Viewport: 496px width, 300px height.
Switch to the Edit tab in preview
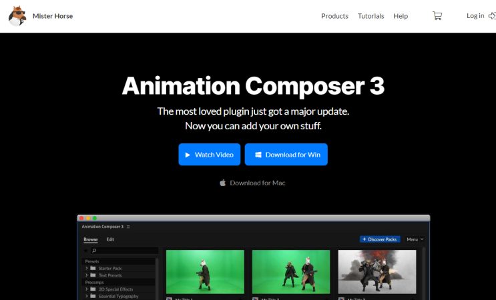click(x=110, y=239)
